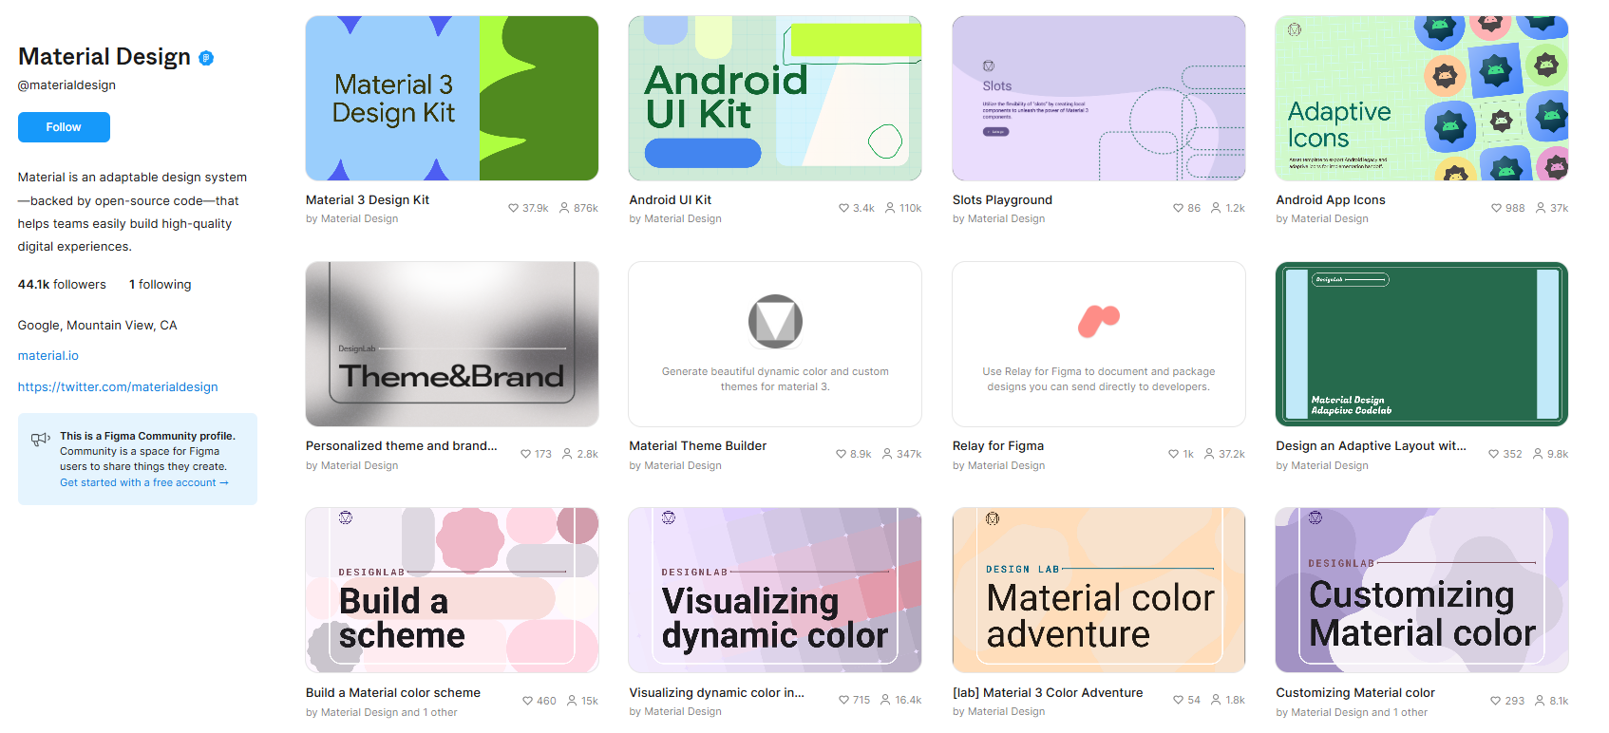Click the Relay for Figma title text
This screenshot has height=733, width=1609.
click(x=998, y=446)
